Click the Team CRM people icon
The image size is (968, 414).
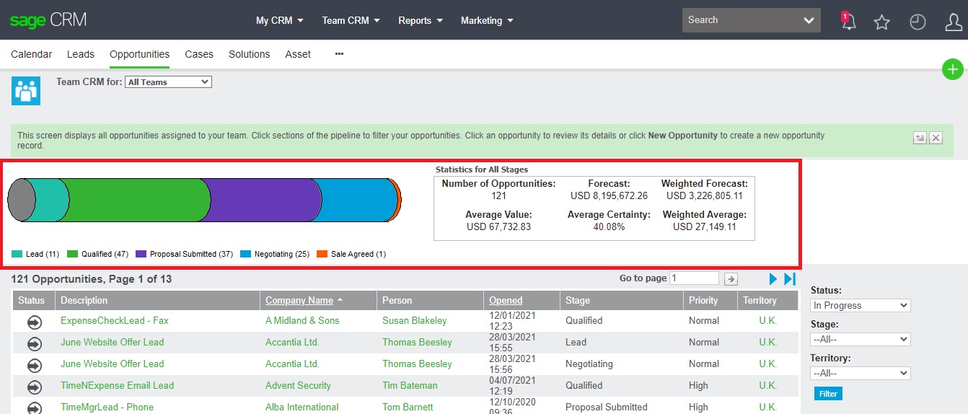26,91
